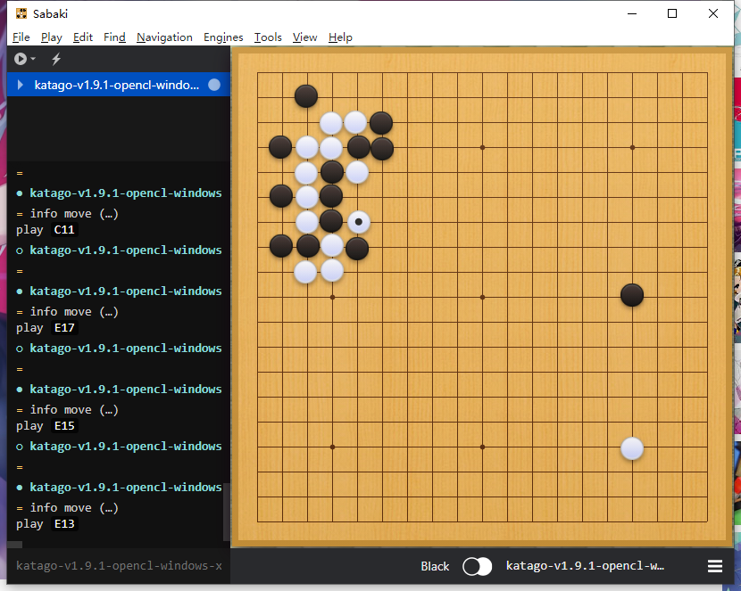Screen dimensions: 741x591
Task: Click the Black player name label
Action: pos(435,566)
